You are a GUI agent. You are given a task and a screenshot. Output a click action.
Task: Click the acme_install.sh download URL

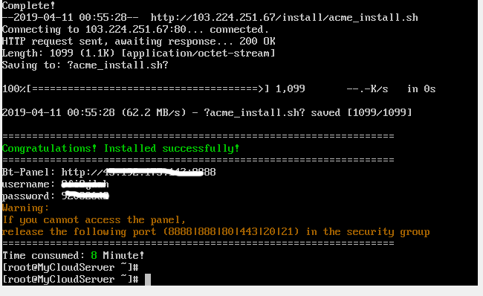pyautogui.click(x=284, y=18)
